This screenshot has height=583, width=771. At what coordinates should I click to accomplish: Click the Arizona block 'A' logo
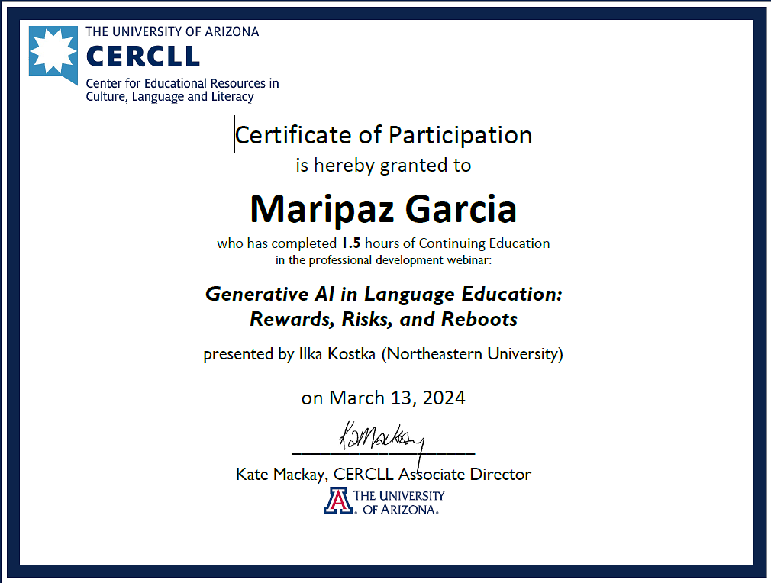coord(339,501)
